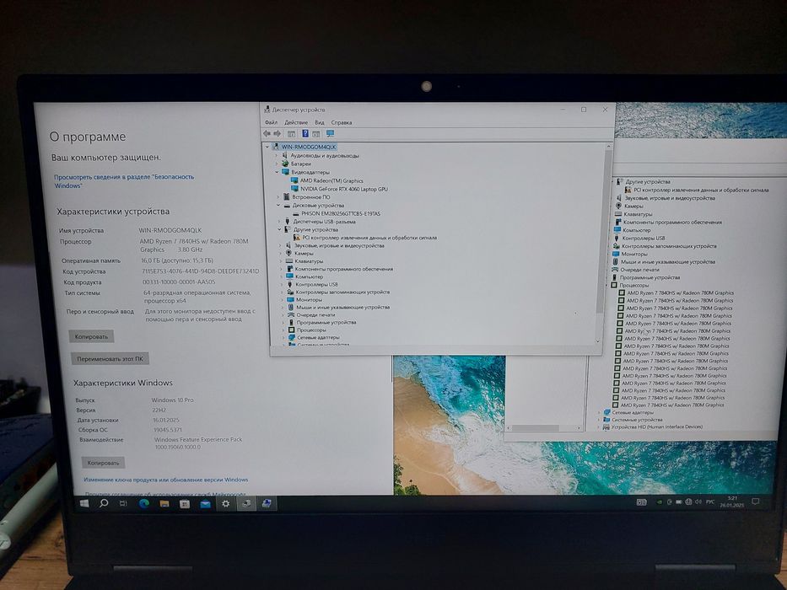Expand Мыши и иные указывающие устройства in front window

click(283, 307)
